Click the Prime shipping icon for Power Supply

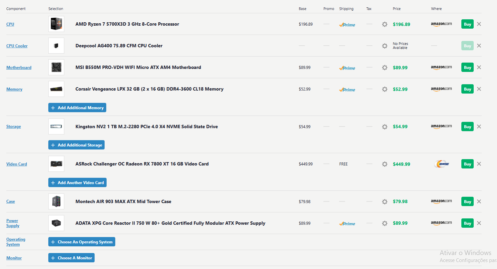point(347,224)
